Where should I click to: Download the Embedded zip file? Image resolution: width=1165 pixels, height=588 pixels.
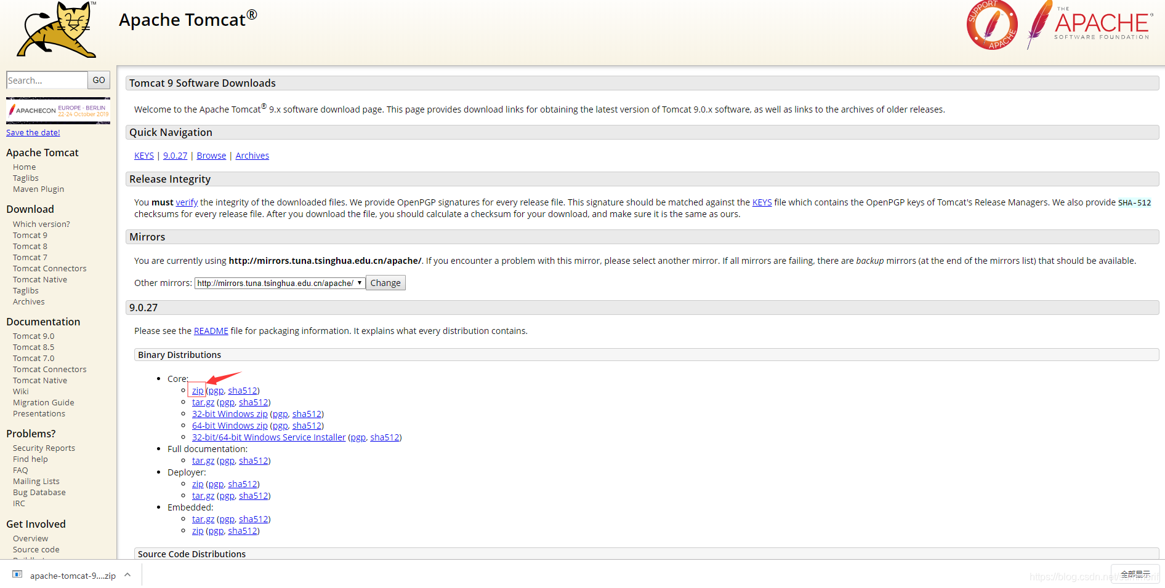198,531
